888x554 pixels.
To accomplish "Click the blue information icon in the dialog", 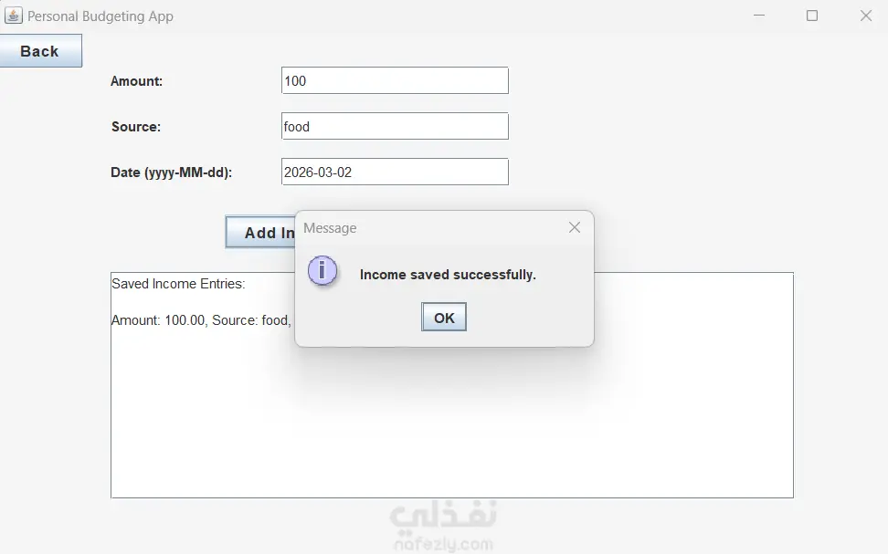I will tap(322, 271).
